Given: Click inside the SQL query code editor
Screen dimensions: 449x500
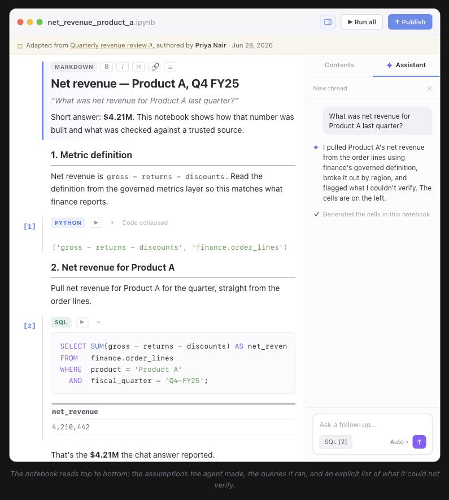Looking at the screenshot, I should coord(173,363).
